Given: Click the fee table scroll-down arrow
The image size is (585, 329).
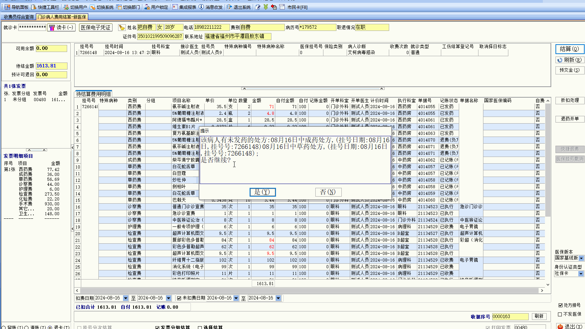Looking at the screenshot, I should [548, 284].
